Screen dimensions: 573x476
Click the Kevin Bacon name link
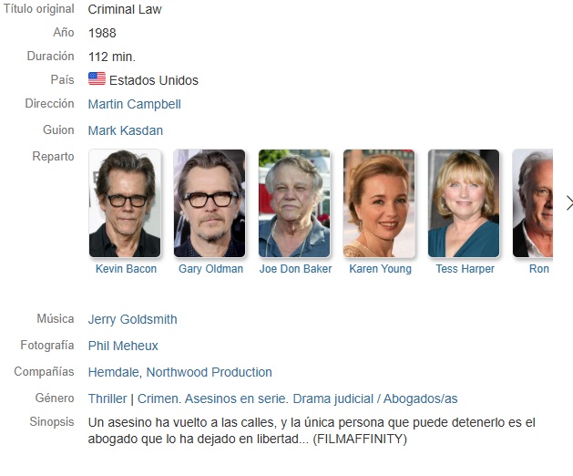coord(126,269)
